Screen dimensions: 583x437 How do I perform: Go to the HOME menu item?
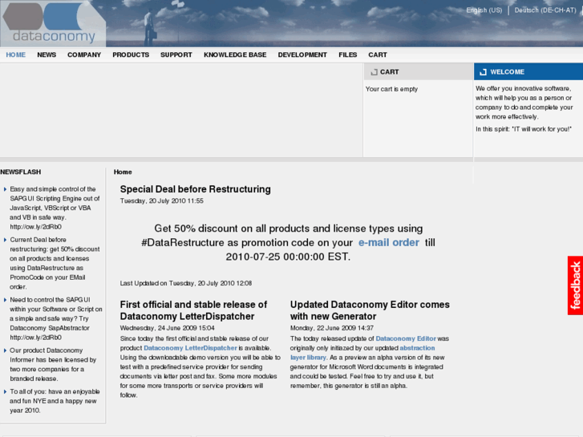[x=15, y=55]
